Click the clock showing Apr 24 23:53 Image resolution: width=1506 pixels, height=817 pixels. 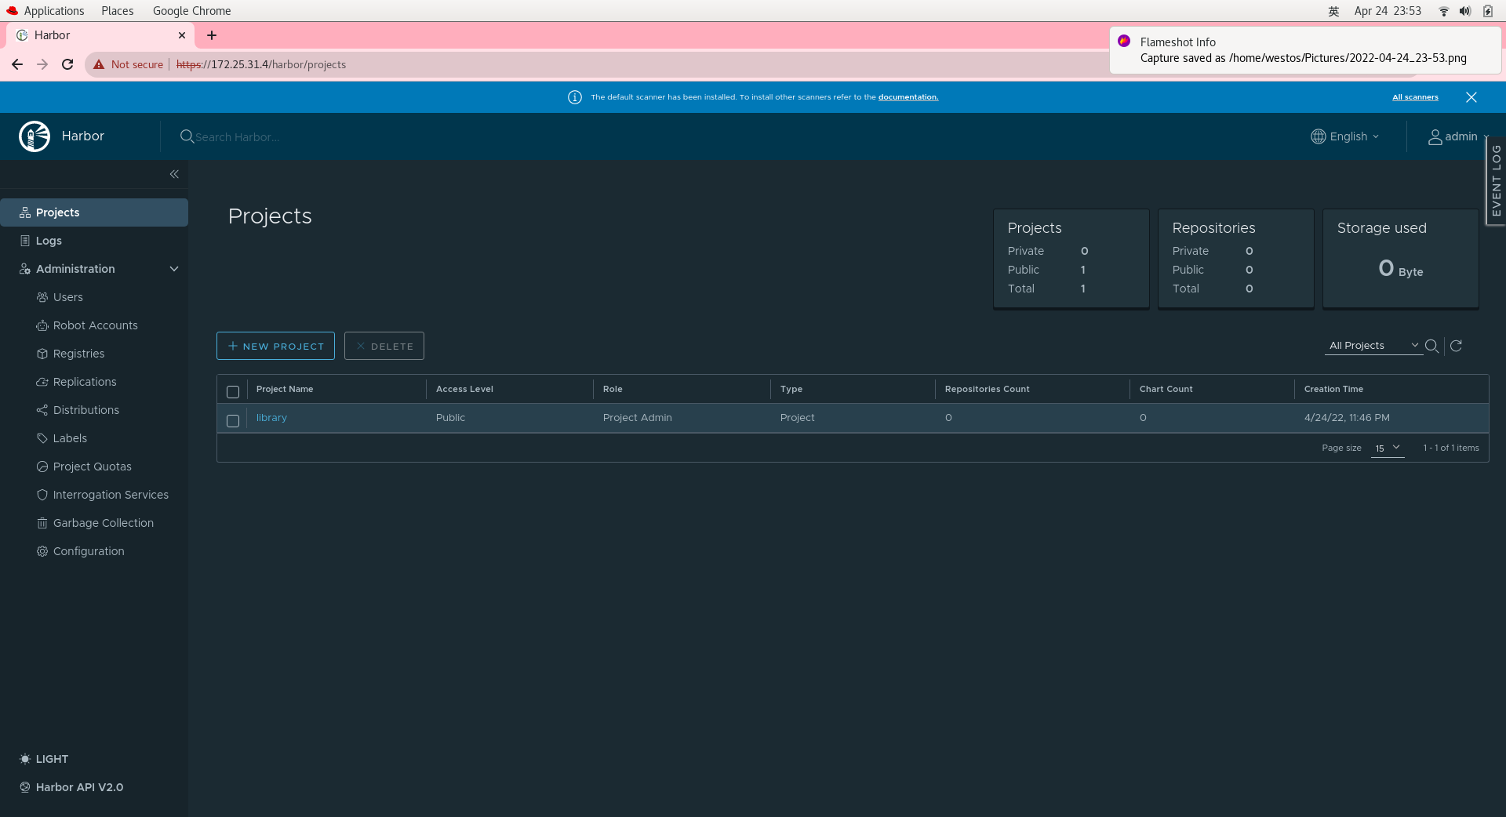[x=1388, y=11]
